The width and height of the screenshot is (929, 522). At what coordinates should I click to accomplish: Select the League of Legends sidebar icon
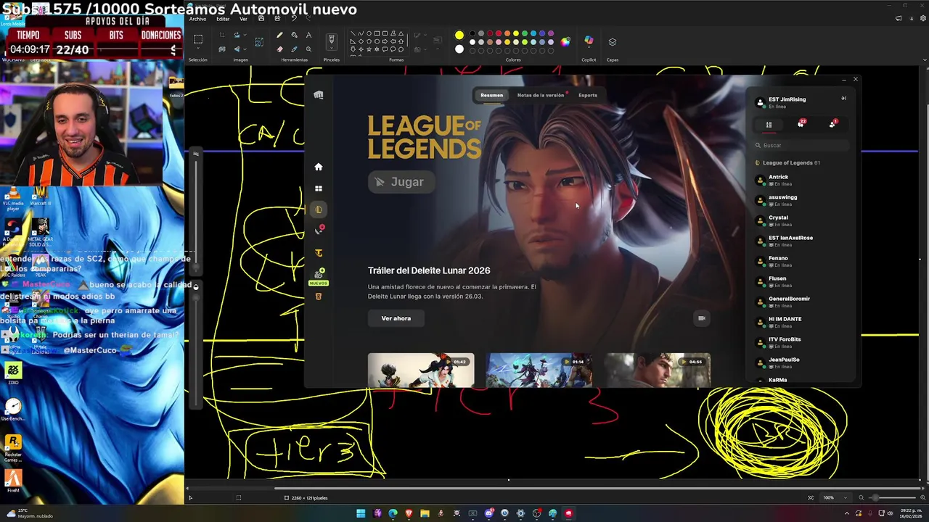pyautogui.click(x=318, y=210)
